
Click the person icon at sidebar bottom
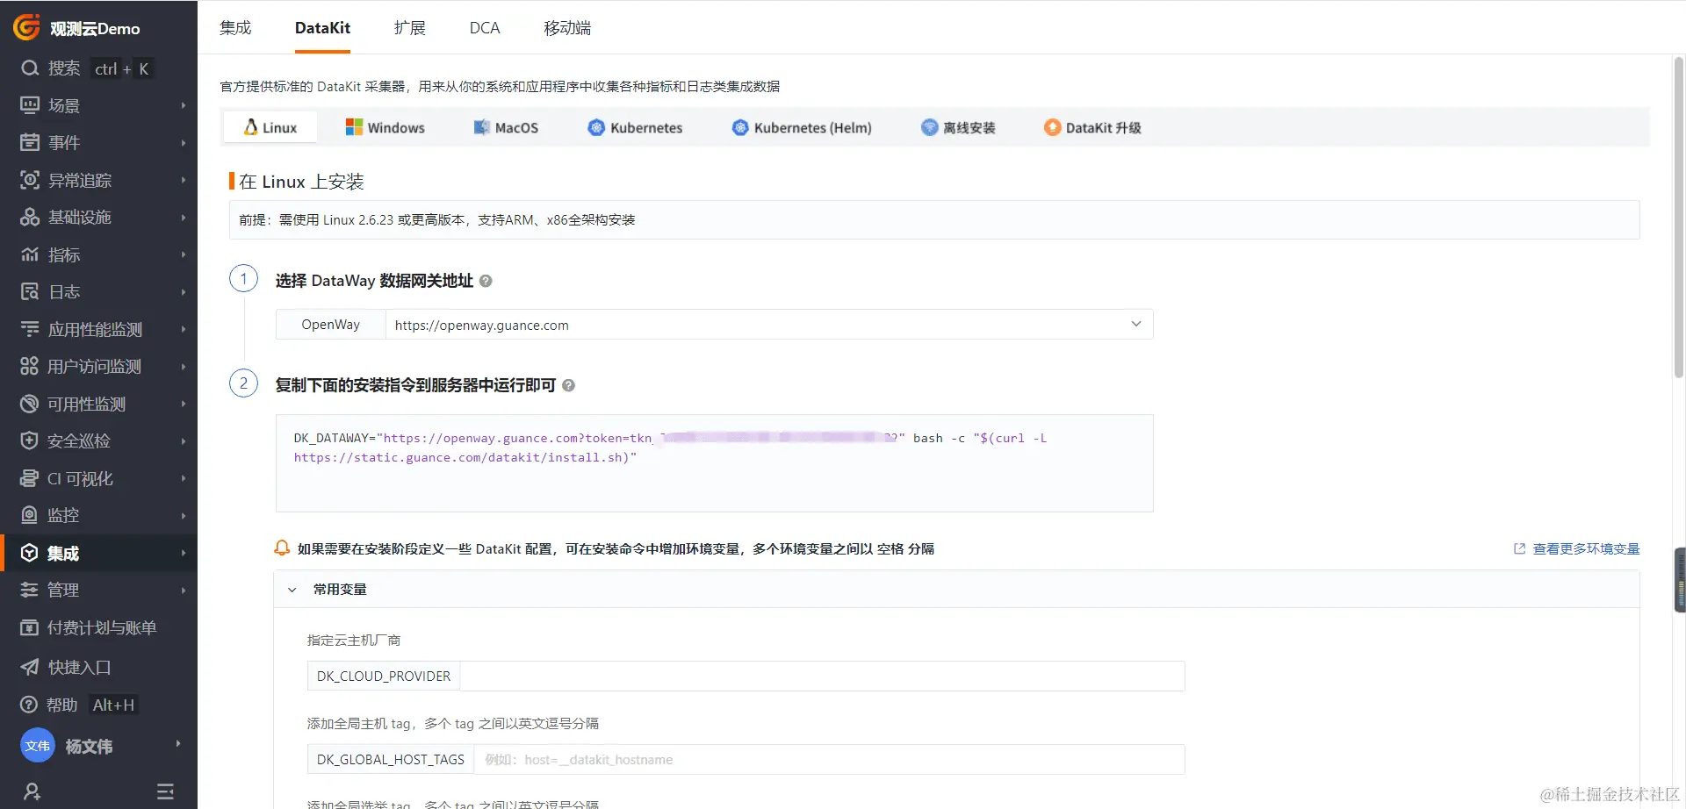(32, 791)
